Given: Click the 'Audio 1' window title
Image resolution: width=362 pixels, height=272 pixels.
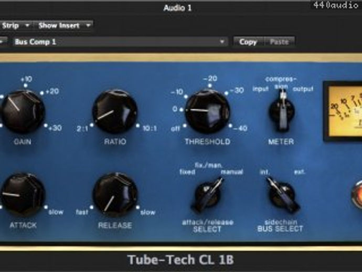Looking at the screenshot, I should point(177,8).
